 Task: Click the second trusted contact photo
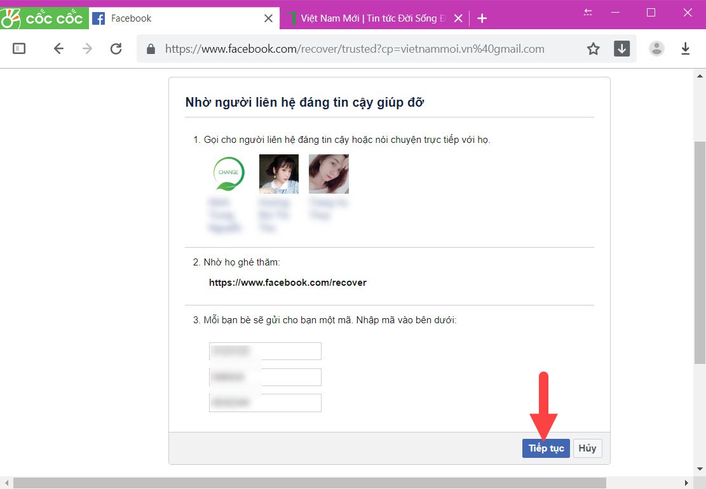click(279, 174)
